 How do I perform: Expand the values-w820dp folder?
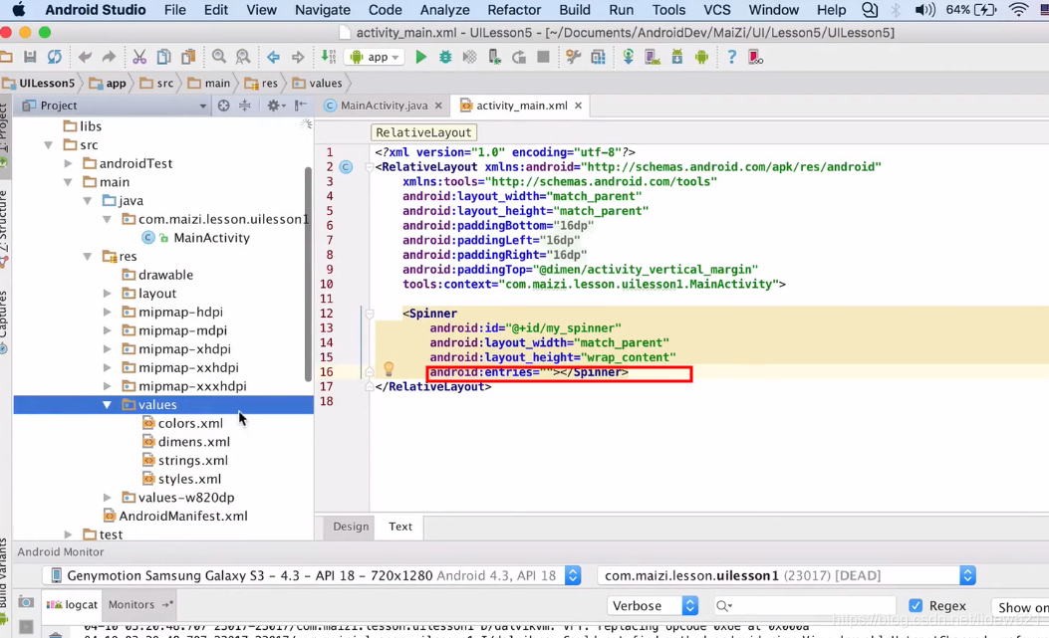(x=107, y=498)
